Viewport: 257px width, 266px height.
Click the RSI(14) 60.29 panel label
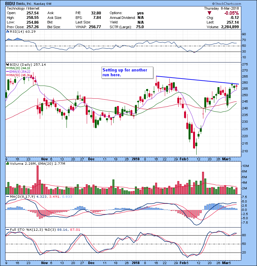coord(23,31)
